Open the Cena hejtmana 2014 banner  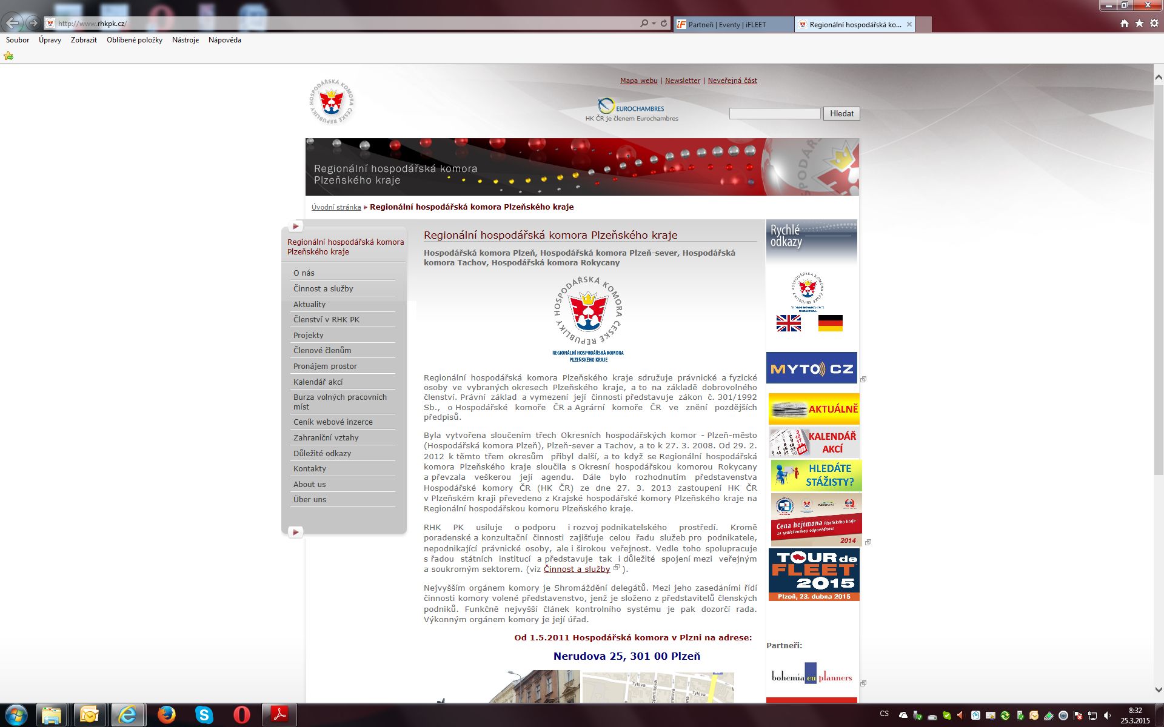(816, 520)
